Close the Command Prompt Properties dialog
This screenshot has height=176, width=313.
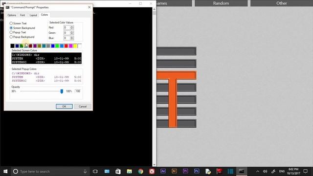[89, 7]
